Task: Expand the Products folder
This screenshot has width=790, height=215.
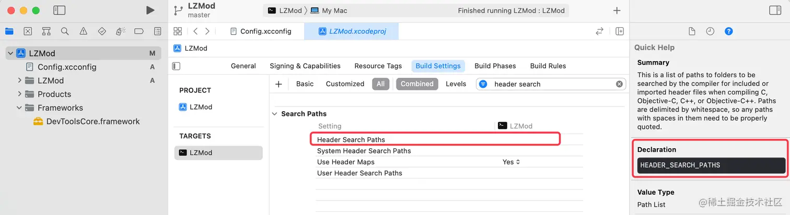Action: pyautogui.click(x=19, y=94)
